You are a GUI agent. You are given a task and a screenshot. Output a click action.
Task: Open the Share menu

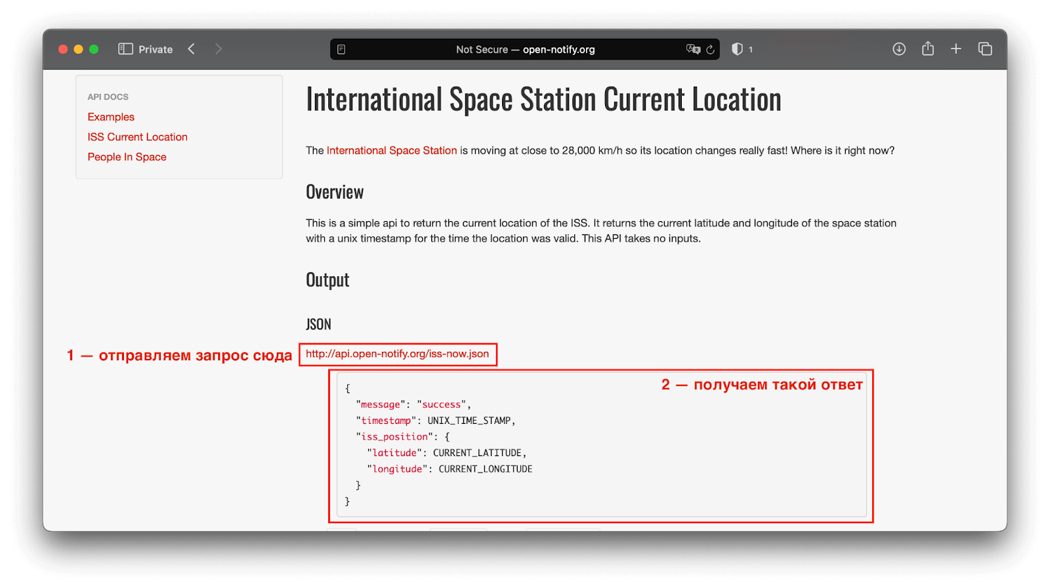[x=928, y=49]
